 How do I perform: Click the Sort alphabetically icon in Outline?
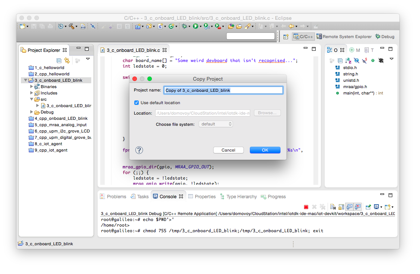click(x=348, y=61)
